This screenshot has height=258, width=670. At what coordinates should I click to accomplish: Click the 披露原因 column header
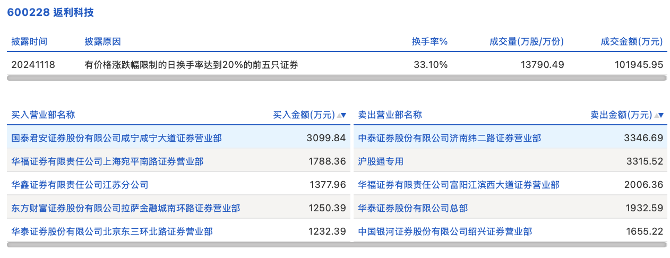pyautogui.click(x=102, y=41)
